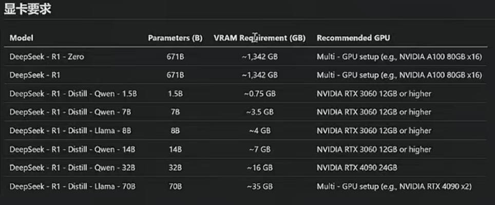
Task: Click the ~0.75 GB VRAM value
Action: (259, 94)
